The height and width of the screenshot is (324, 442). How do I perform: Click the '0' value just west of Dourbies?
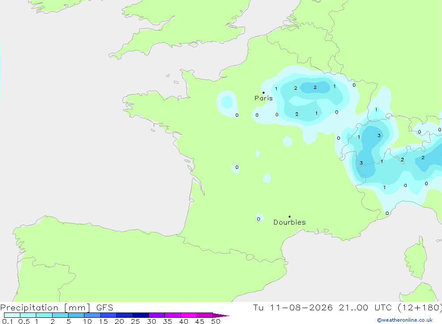click(259, 219)
